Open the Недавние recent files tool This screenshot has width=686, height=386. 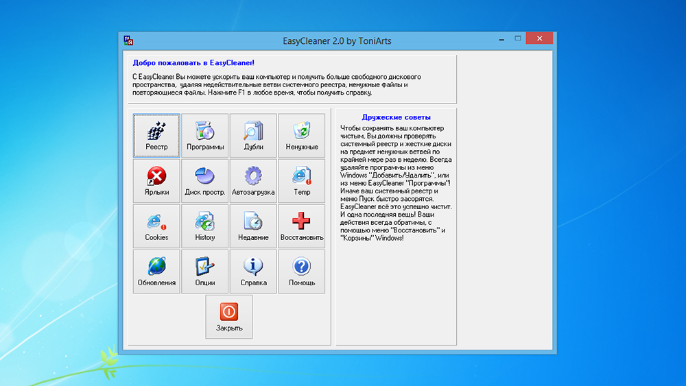click(x=253, y=226)
